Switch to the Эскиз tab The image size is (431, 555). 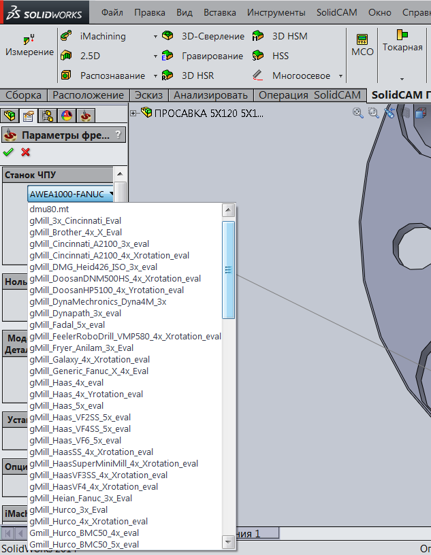[148, 95]
